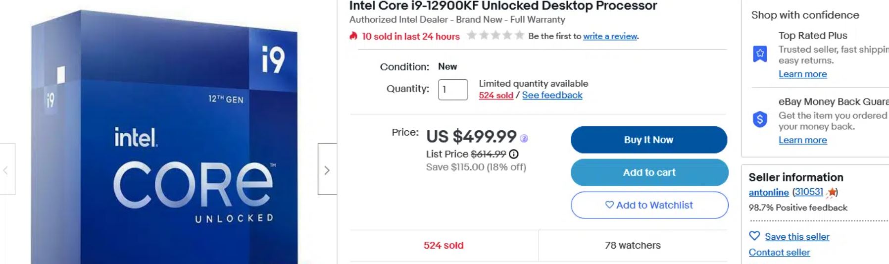Click the seller feedback score 310531
Screen dimensions: 889x264
(x=809, y=192)
